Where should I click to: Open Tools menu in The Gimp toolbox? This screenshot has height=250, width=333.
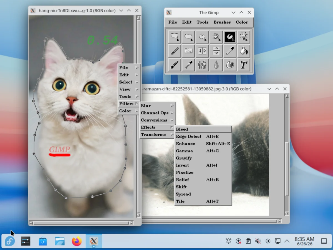(x=203, y=22)
